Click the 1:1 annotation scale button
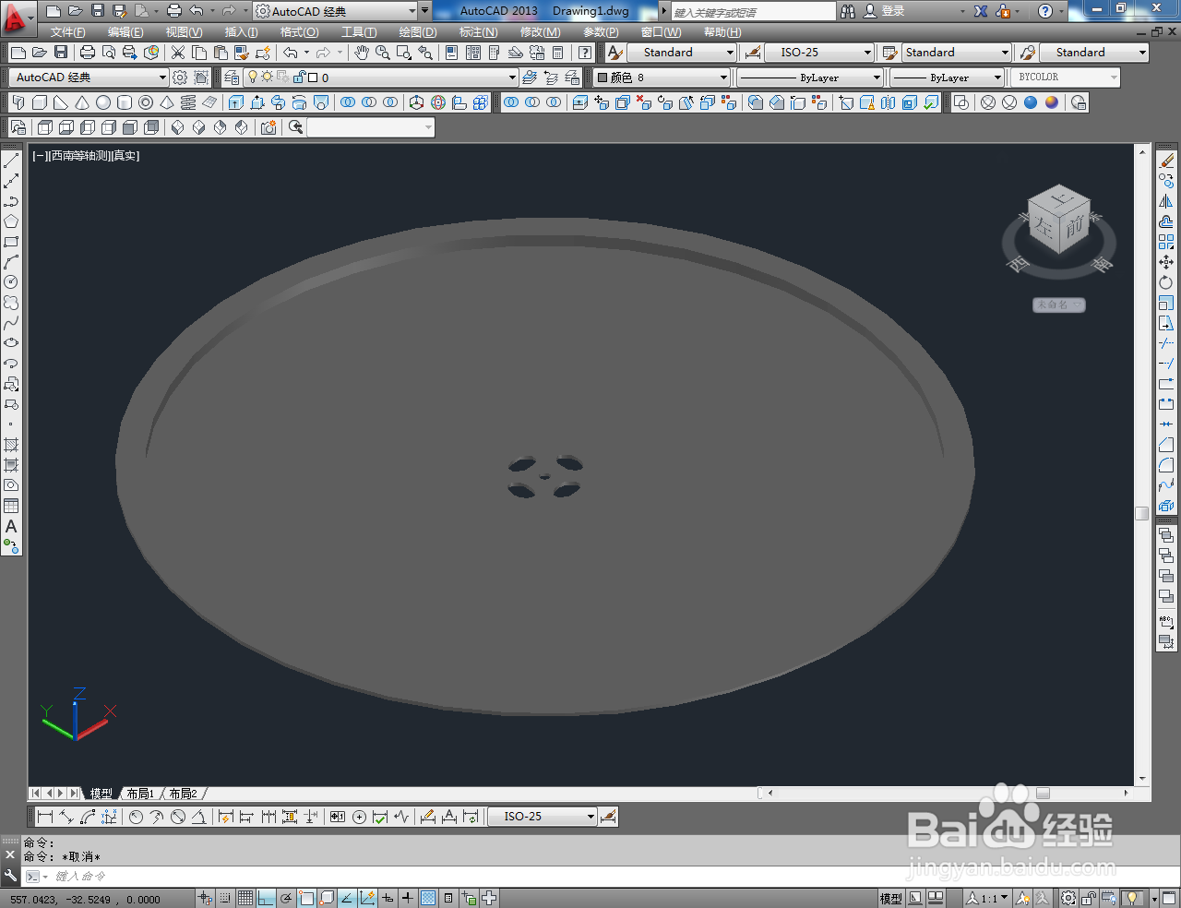Image resolution: width=1181 pixels, height=908 pixels. 988,898
